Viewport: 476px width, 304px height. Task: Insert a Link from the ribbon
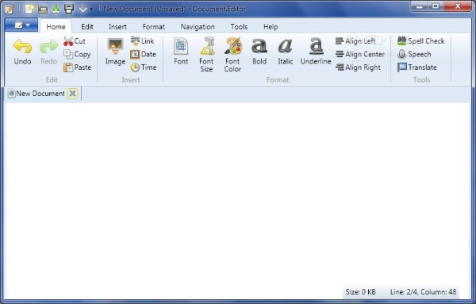[142, 41]
